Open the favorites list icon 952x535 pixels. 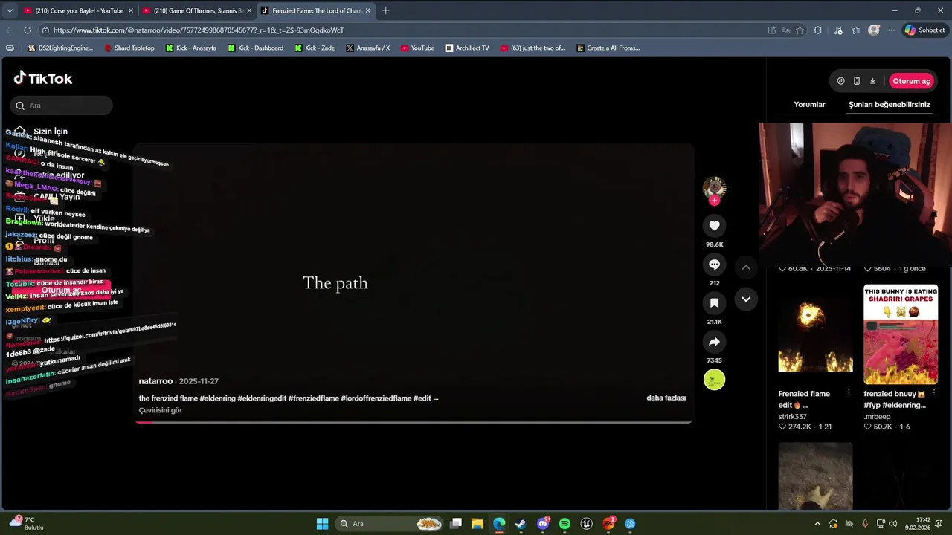[856, 30]
